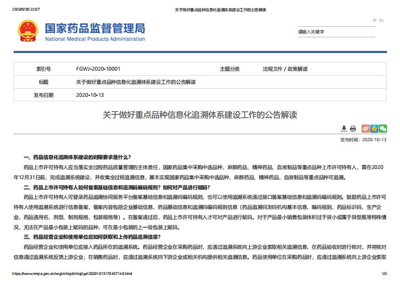
Task: Click the section heading starting with 三、药品经营企业
Action: (x=96, y=237)
